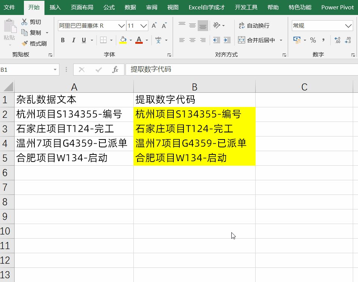Expand Merge & Center (合并后居中) arrow
358x282 pixels.
tap(281, 40)
